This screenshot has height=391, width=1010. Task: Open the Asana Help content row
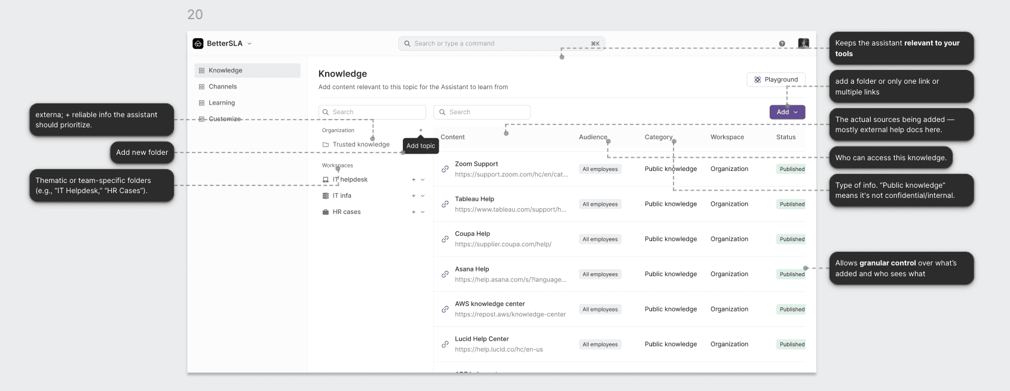pyautogui.click(x=620, y=274)
